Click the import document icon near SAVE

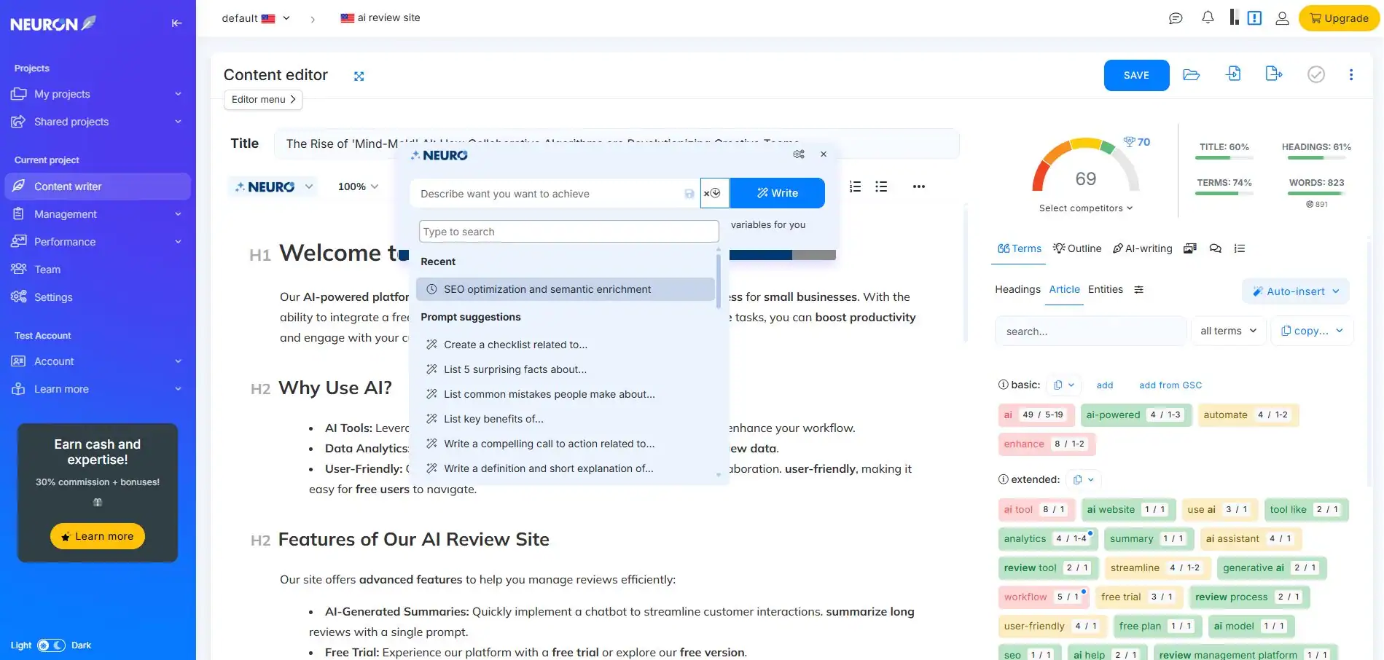[x=1234, y=74]
